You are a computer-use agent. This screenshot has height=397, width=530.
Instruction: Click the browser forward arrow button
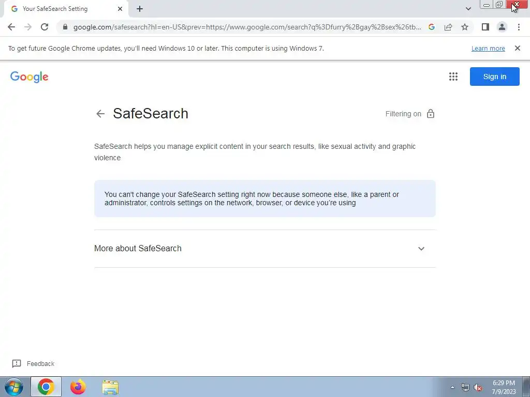tap(28, 27)
